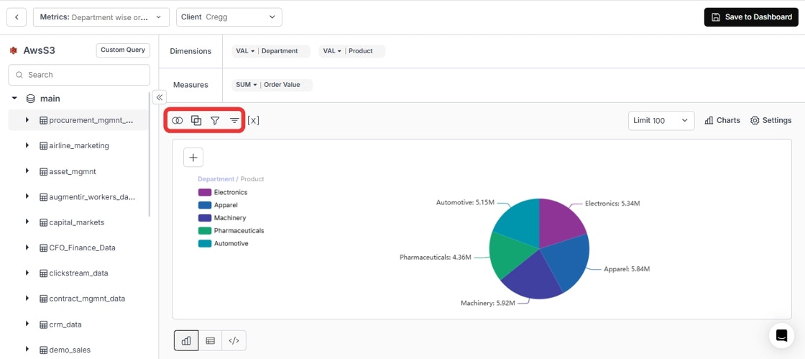Toggle Apparel legend color swatch
This screenshot has height=359, width=805.
[205, 205]
